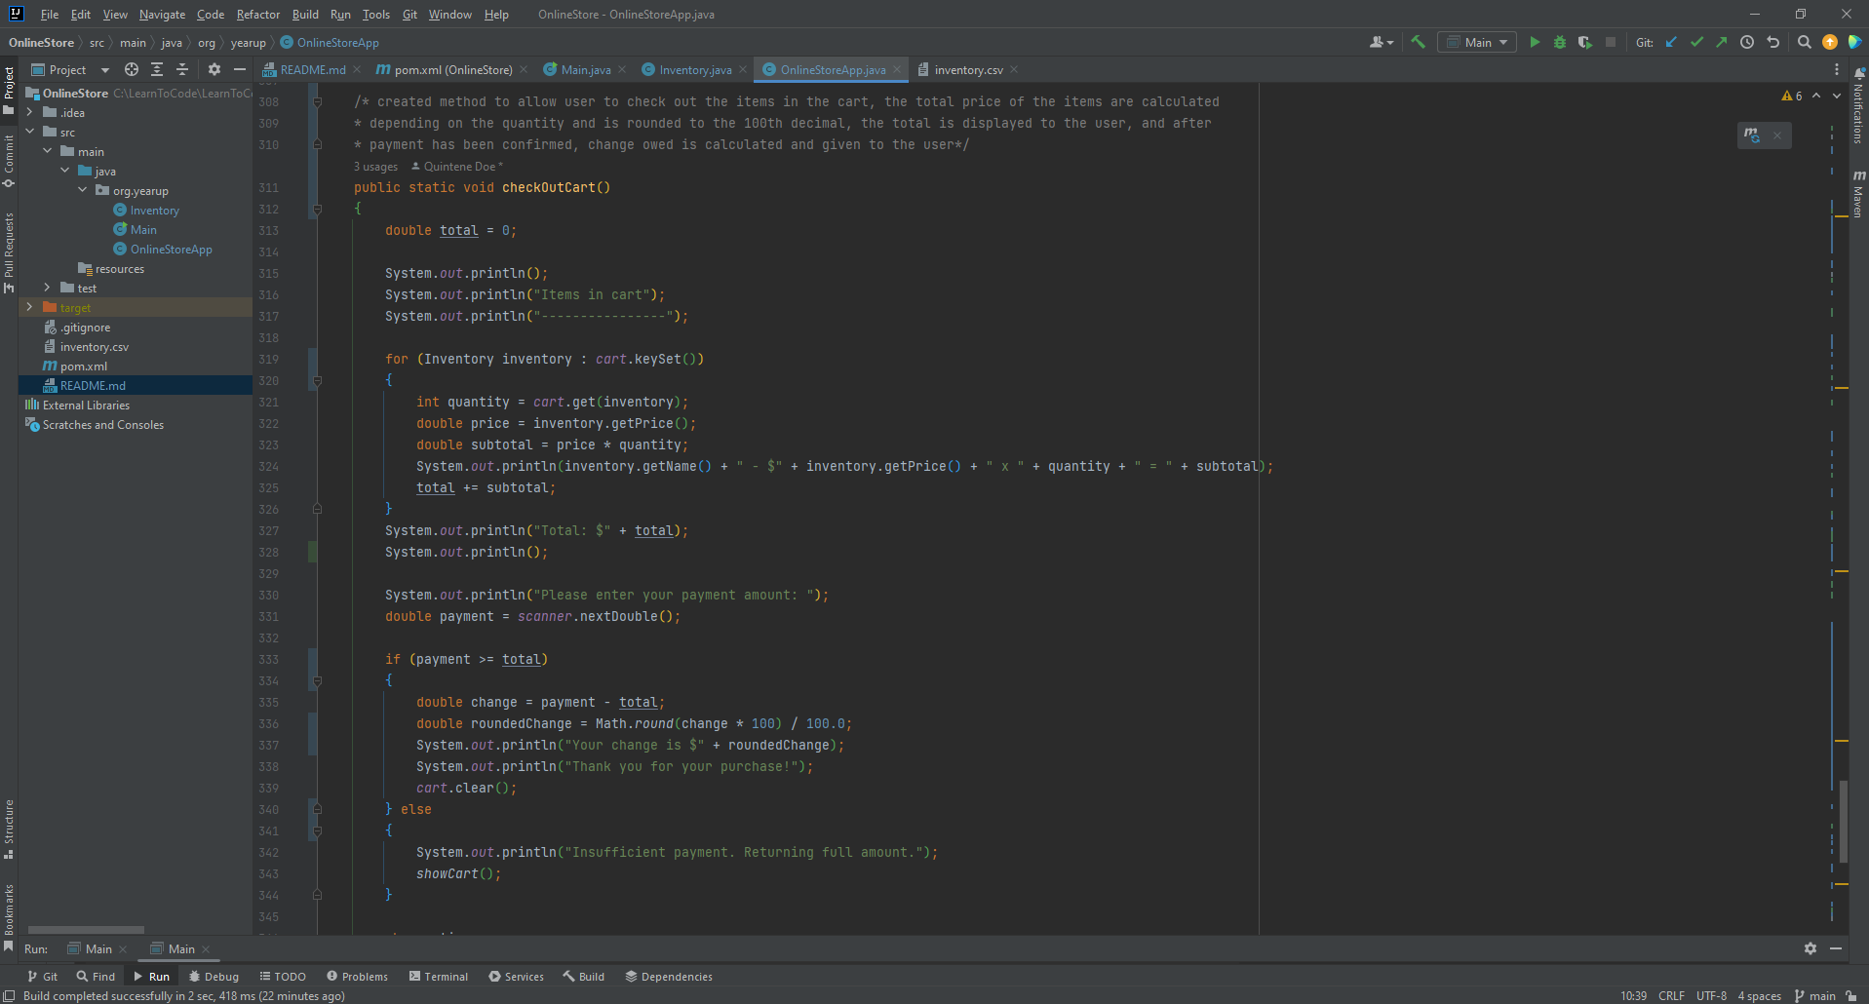The width and height of the screenshot is (1869, 1004).
Task: Toggle code folding at checkOutCart method line 312
Action: click(317, 209)
